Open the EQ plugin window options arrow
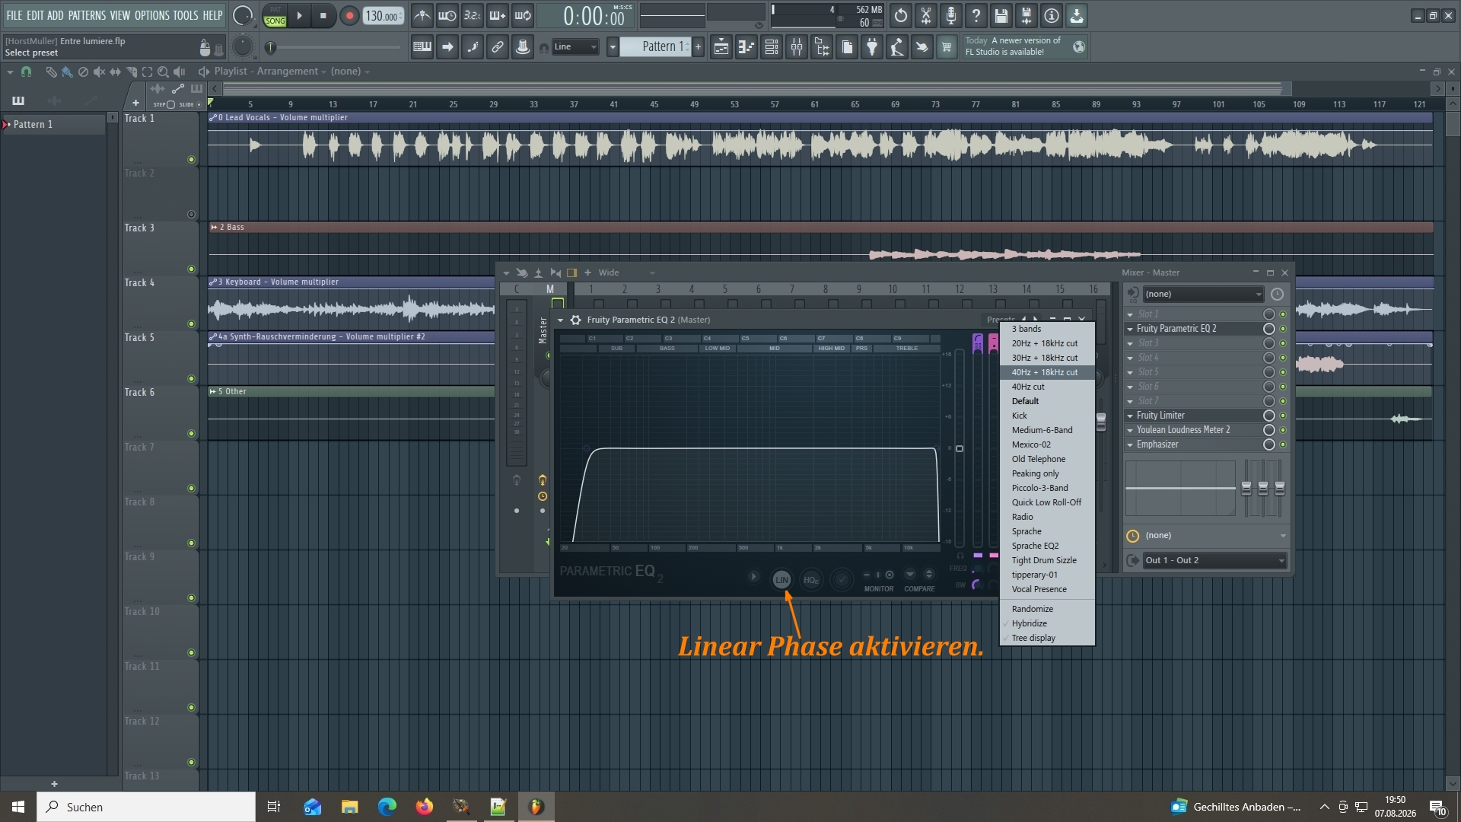The image size is (1461, 822). click(x=561, y=320)
